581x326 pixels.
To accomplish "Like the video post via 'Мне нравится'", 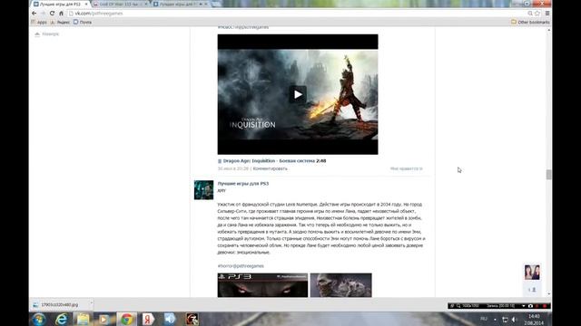I will click(x=406, y=168).
